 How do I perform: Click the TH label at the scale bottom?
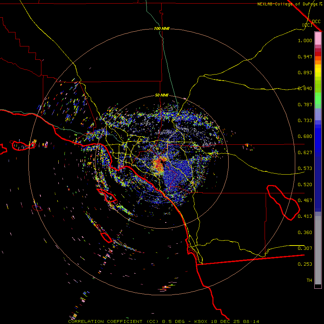coord(309,280)
